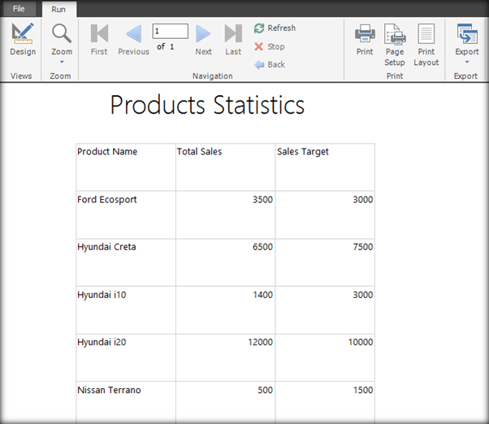Stop report rendering
The width and height of the screenshot is (489, 424).
pos(270,47)
